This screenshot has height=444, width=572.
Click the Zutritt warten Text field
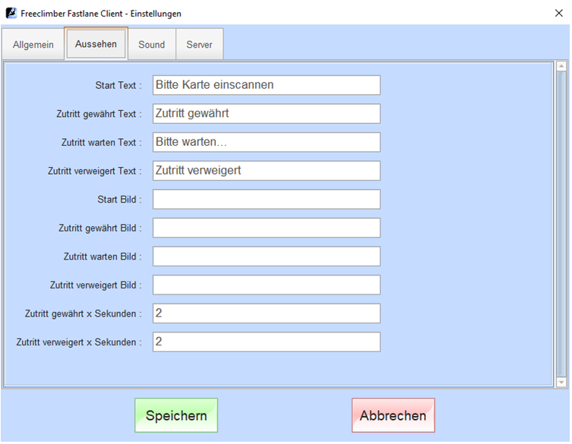pos(266,142)
